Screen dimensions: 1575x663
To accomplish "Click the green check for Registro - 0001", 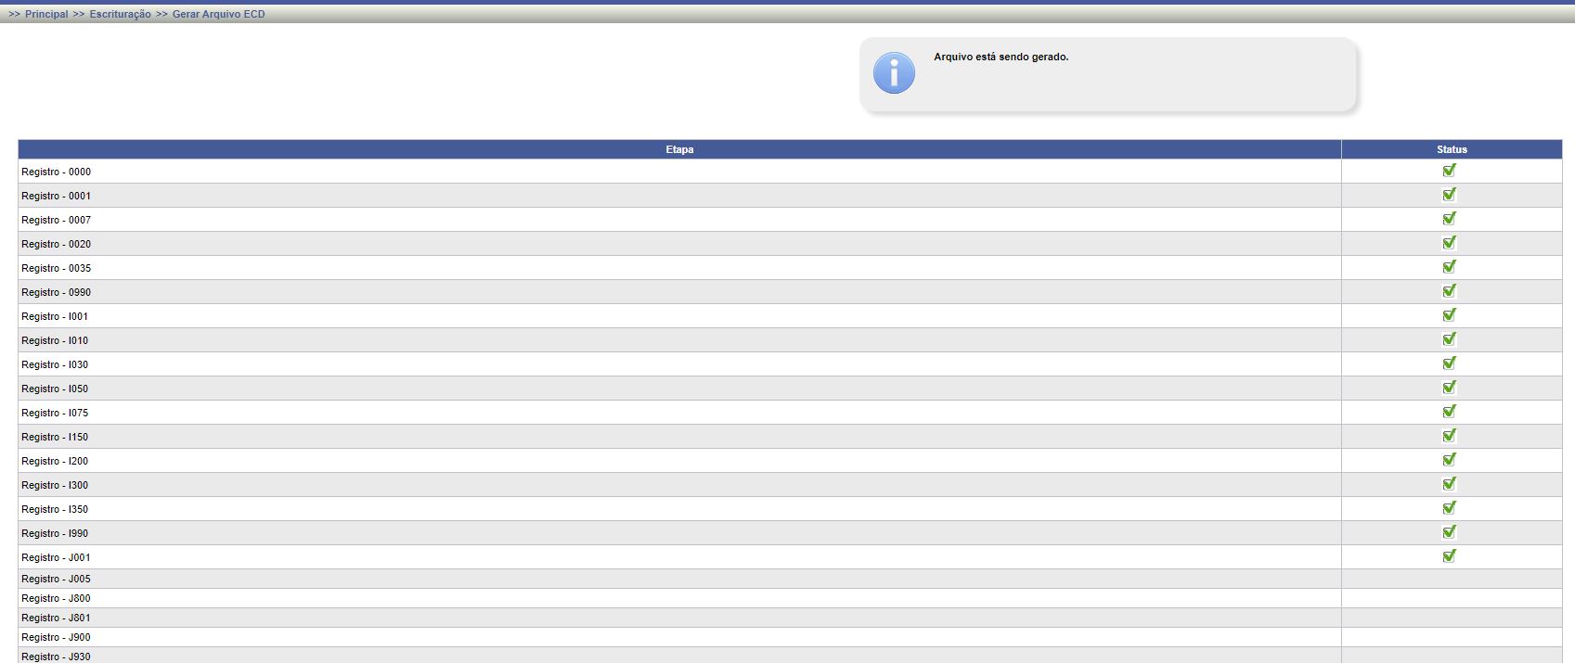I will click(1449, 194).
